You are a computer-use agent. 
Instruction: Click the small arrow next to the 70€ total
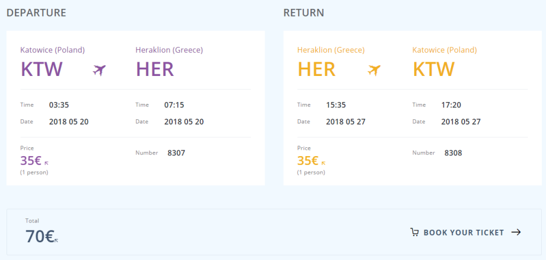pyautogui.click(x=56, y=240)
